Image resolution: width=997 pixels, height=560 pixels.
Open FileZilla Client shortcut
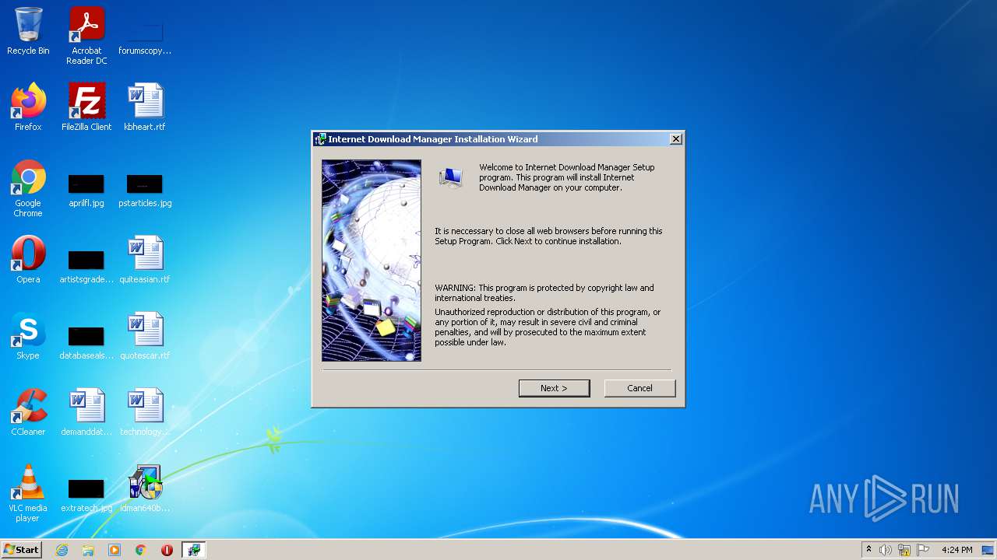(x=86, y=107)
